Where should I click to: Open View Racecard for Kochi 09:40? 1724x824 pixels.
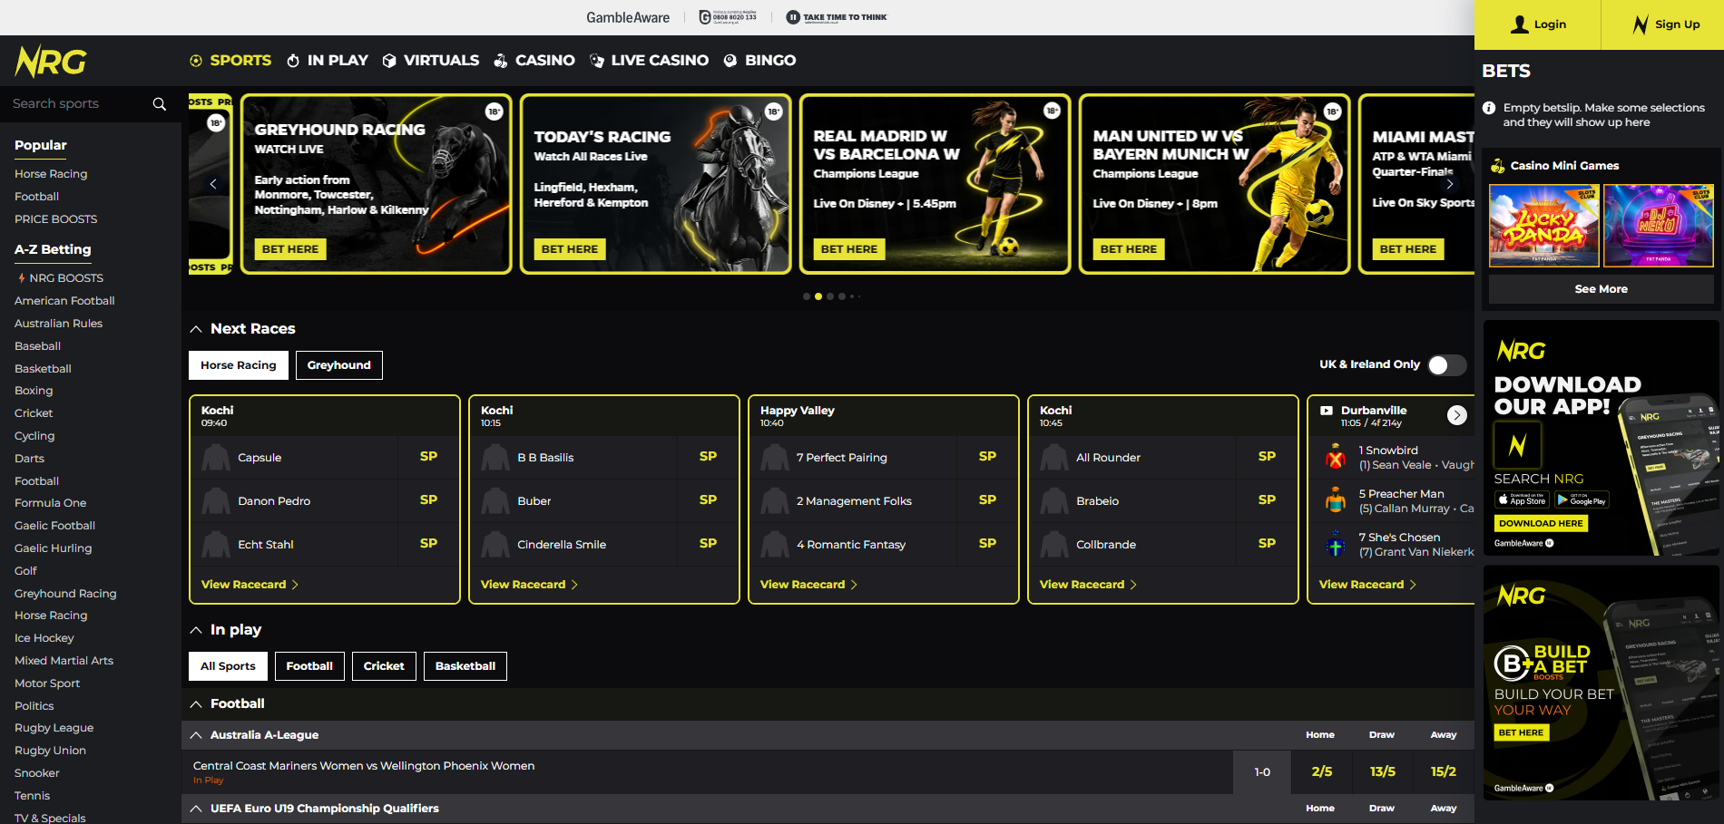245,584
